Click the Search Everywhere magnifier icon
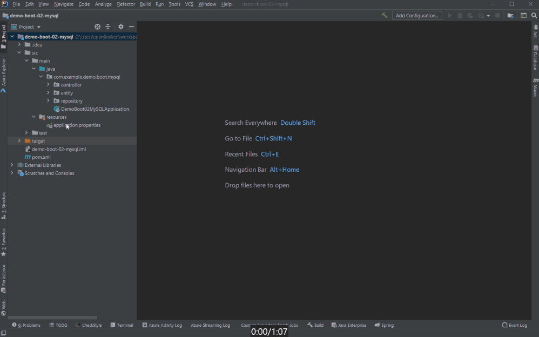Viewport: 539px width, 337px height. 534,16
